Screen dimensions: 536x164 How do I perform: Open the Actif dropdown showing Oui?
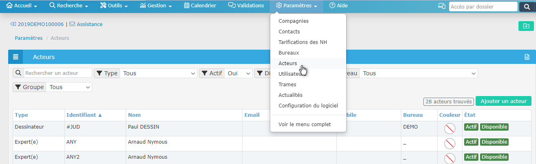(x=239, y=73)
